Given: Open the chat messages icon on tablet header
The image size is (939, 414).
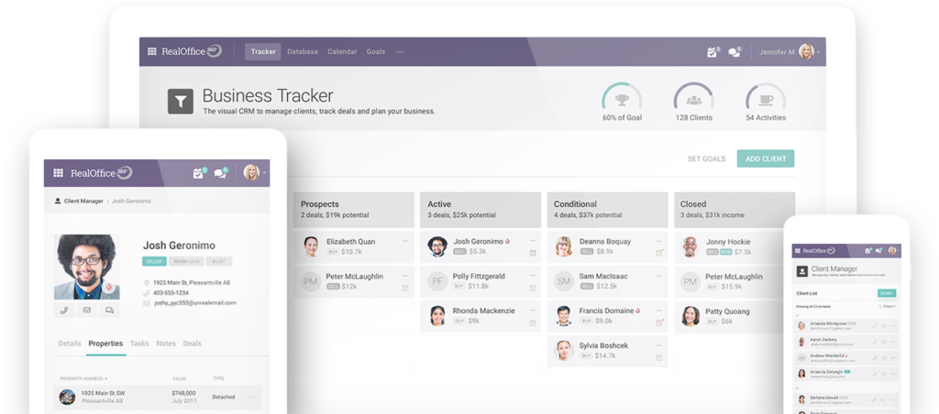Looking at the screenshot, I should coord(222,173).
